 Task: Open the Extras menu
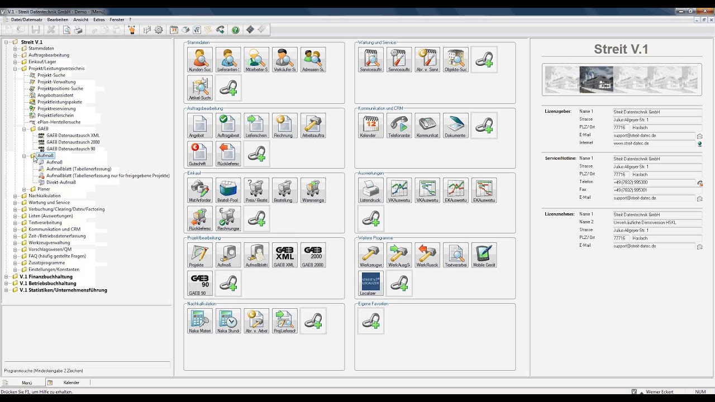coord(99,20)
